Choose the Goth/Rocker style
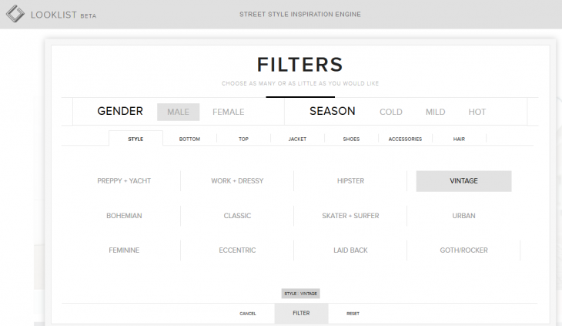 tap(463, 250)
